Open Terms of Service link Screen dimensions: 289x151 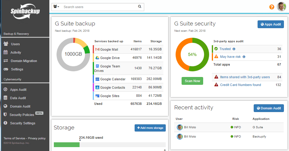pyautogui.click(x=14, y=138)
